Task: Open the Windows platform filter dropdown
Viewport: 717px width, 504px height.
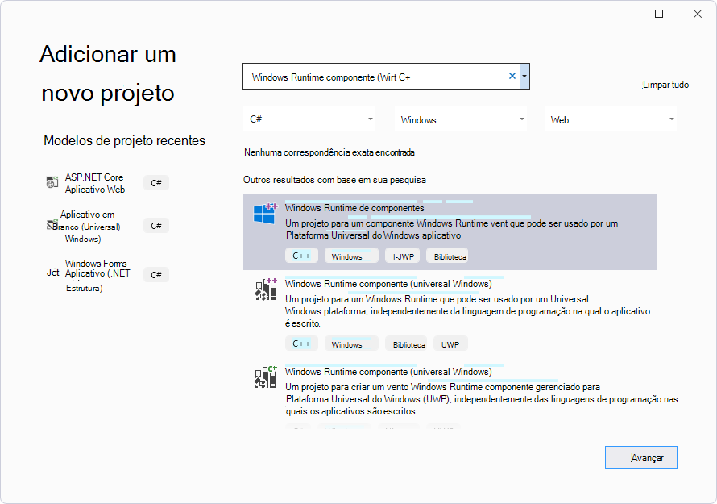Action: point(461,119)
